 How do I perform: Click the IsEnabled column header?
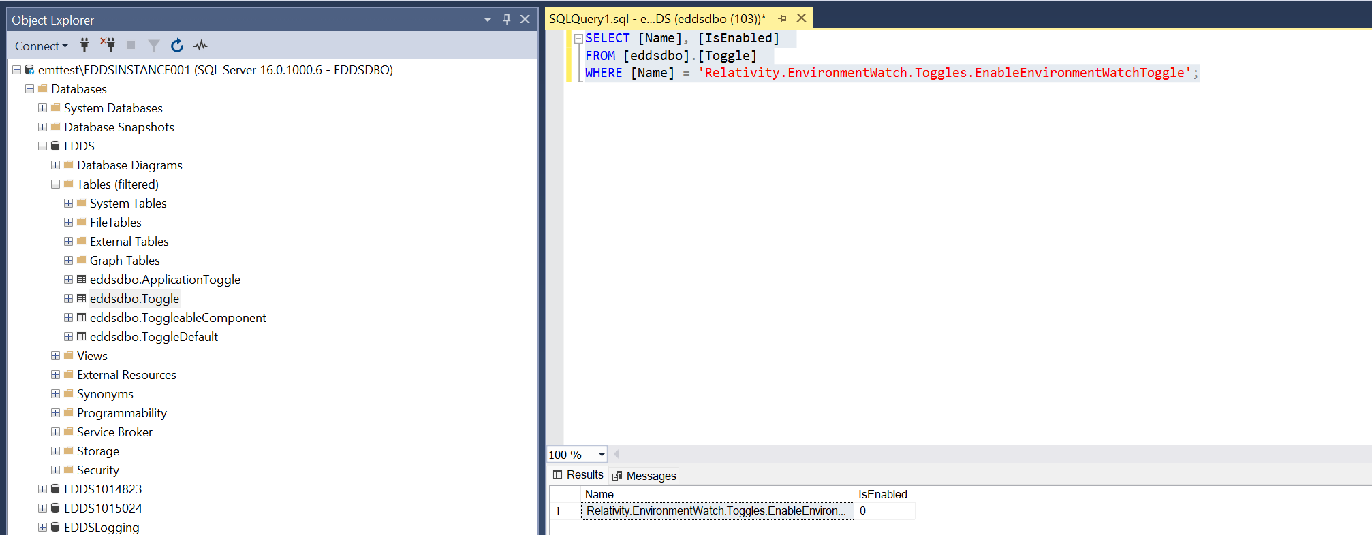click(882, 494)
